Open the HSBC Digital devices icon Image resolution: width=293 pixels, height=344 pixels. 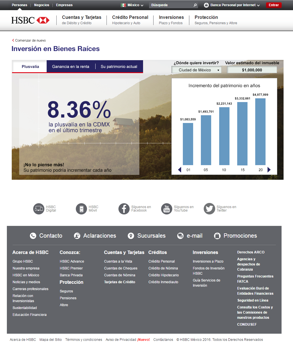(39, 209)
